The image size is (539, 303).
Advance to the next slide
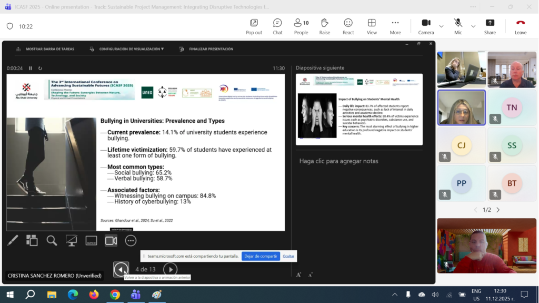pyautogui.click(x=170, y=270)
